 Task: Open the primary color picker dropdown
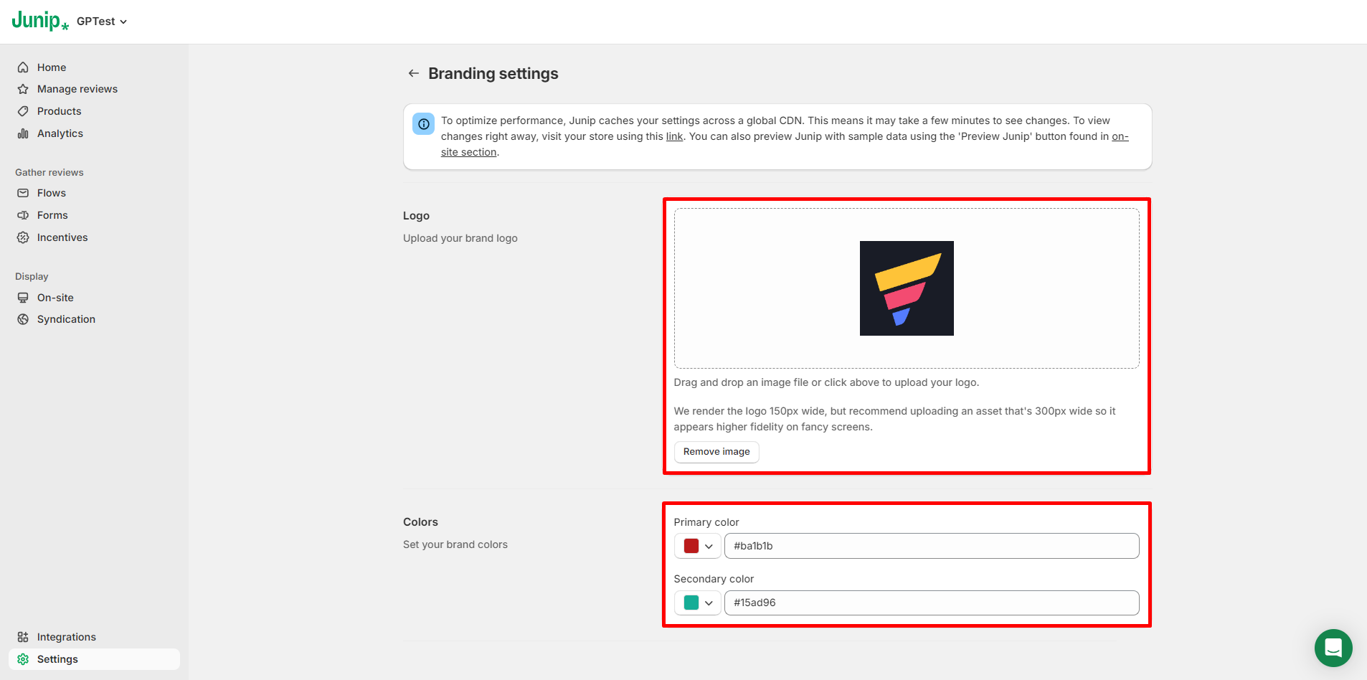[709, 546]
